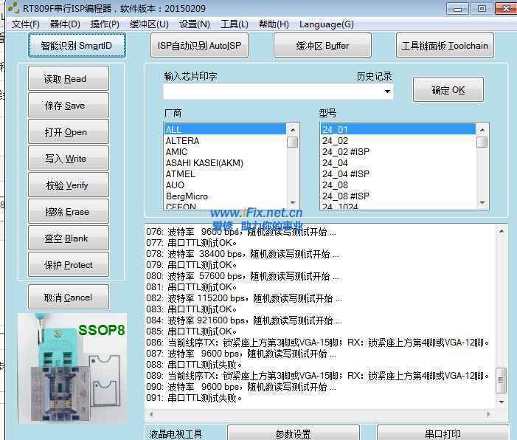This screenshot has height=440, width=517.
Task: Select model 24_08 #ISP
Action: pos(398,196)
